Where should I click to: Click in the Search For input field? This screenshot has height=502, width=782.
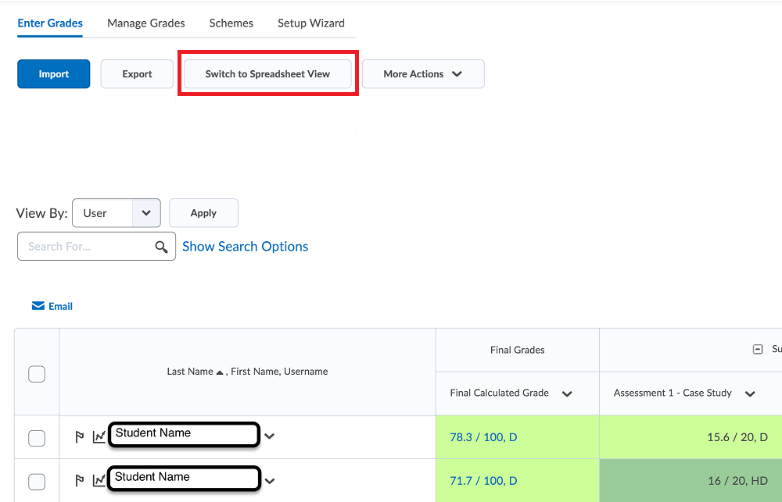pyautogui.click(x=84, y=247)
